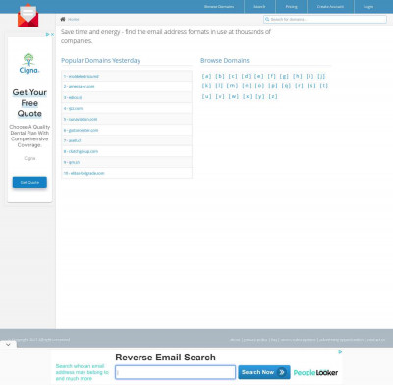The image size is (393, 385).
Task: Click the Cigna tree logo
Action: pyautogui.click(x=29, y=64)
